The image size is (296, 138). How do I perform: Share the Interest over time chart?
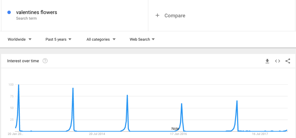tap(288, 61)
